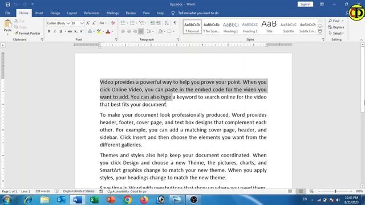The image size is (365, 205).
Task: Apply the Subtitle style
Action: [x=289, y=27]
